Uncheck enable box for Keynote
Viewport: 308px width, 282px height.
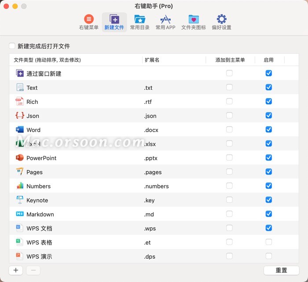pos(269,200)
